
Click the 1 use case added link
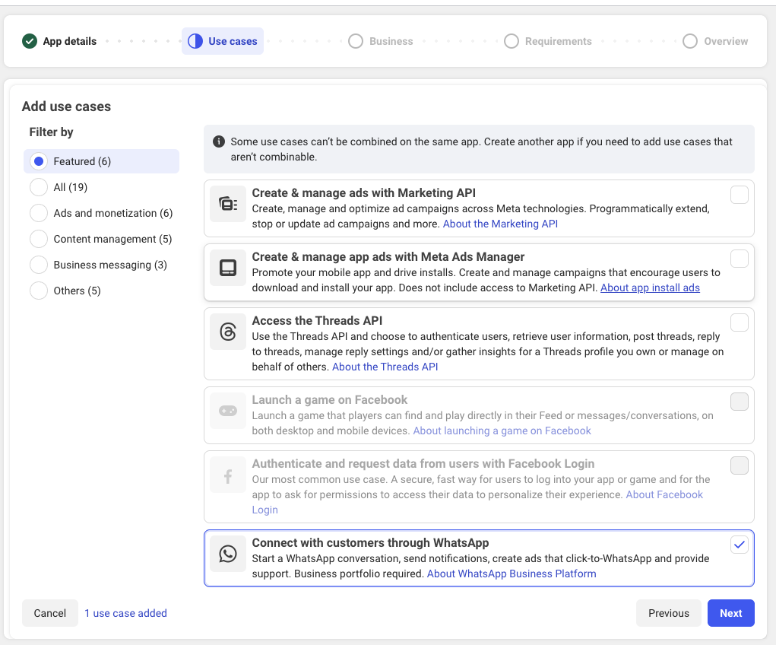click(x=125, y=613)
